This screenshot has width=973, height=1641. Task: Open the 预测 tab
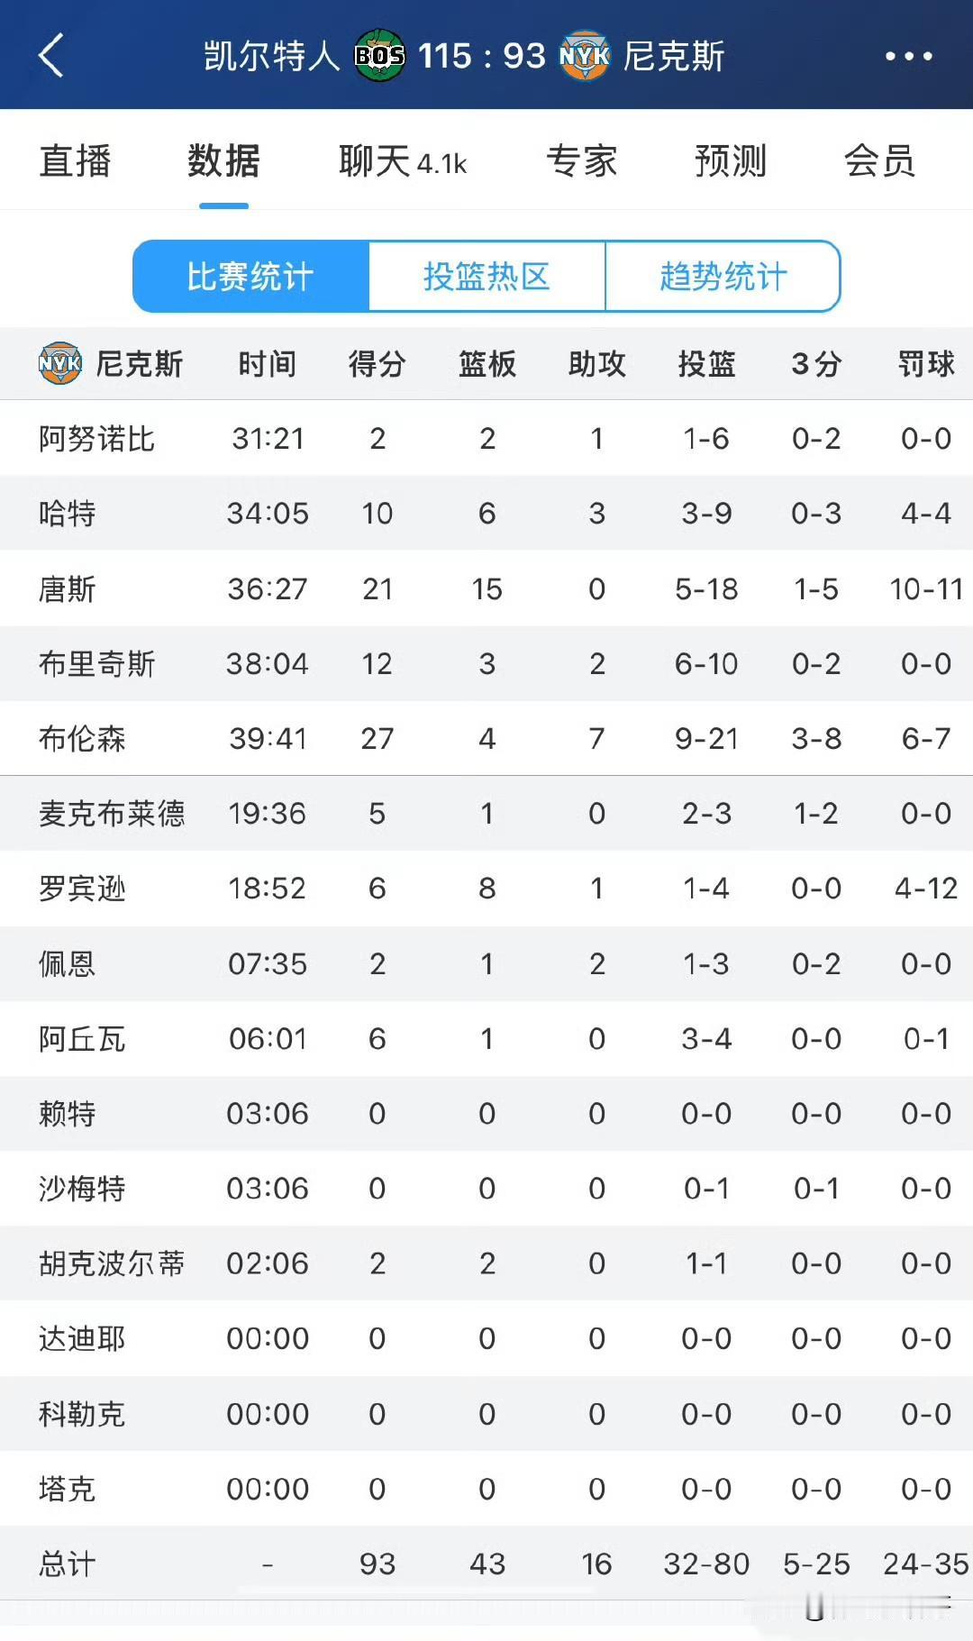tap(731, 161)
